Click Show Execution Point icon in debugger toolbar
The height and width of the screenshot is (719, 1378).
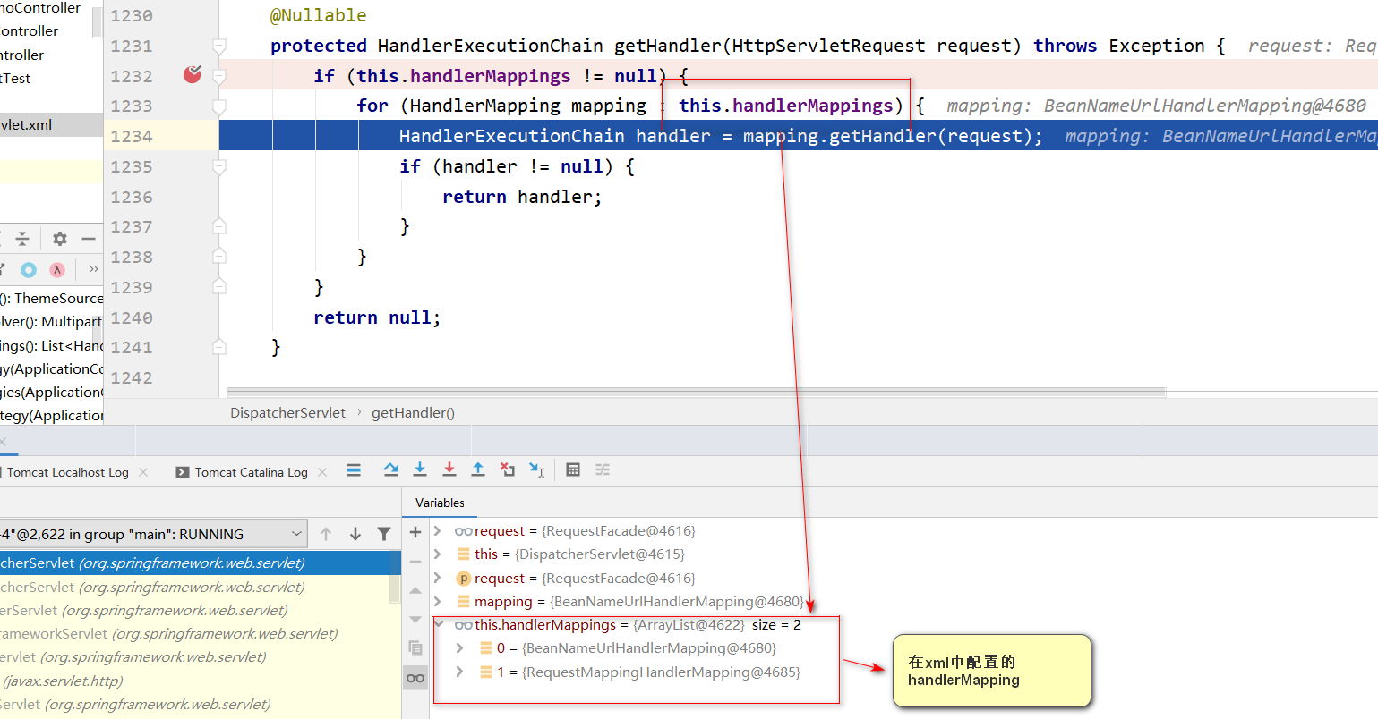coord(354,470)
